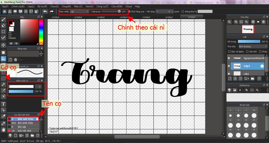Select the Bút phát thảo brush
Screen dimensions: 269x143
point(23,123)
